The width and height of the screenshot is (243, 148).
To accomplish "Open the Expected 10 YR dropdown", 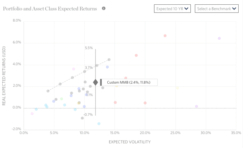I will click(x=173, y=8).
